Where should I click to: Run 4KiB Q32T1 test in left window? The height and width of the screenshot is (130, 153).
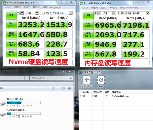(11, 44)
